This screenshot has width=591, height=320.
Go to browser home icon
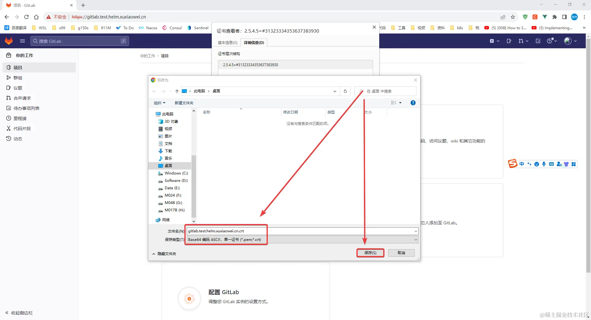click(x=36, y=17)
